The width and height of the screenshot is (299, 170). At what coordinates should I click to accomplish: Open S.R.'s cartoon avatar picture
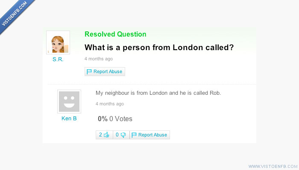[x=58, y=42]
